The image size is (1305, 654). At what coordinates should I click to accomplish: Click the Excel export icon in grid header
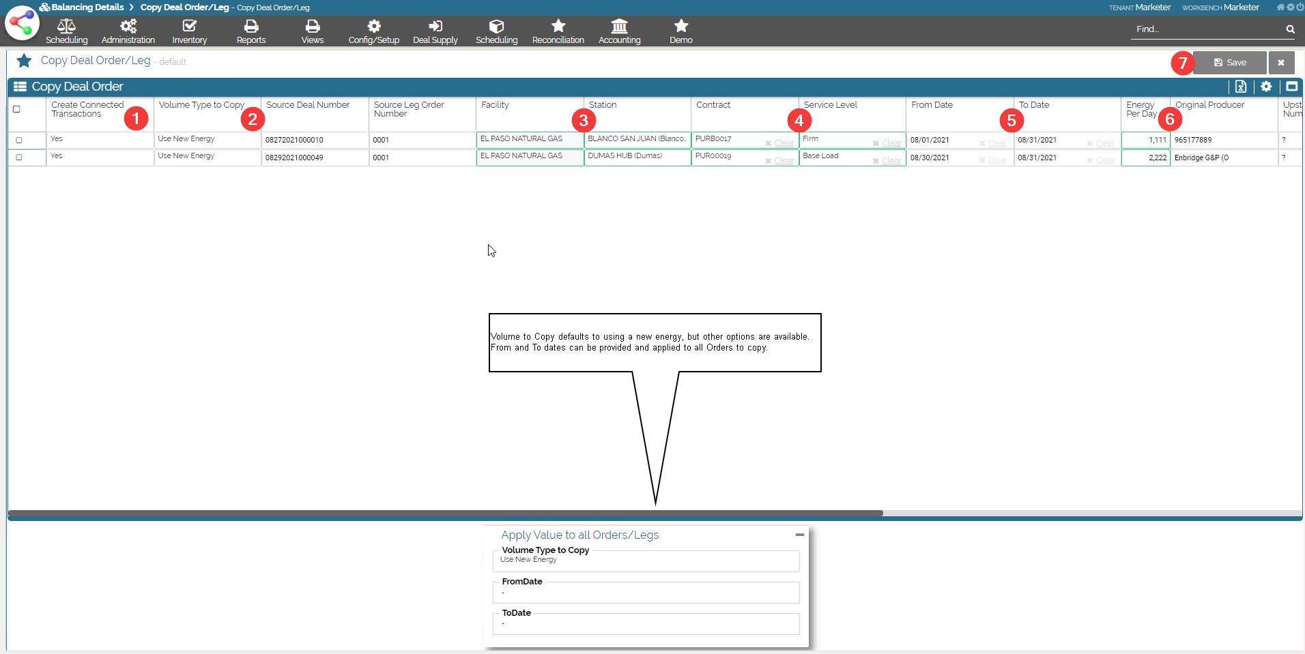[x=1240, y=87]
